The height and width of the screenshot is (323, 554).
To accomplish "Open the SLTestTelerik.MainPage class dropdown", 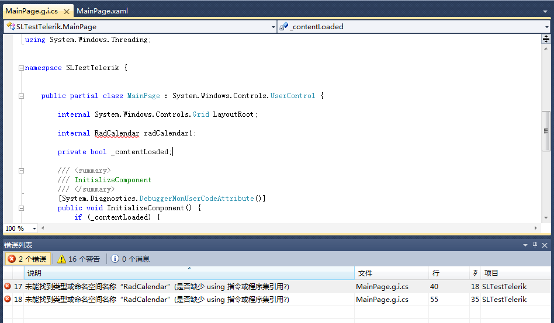I will (273, 27).
